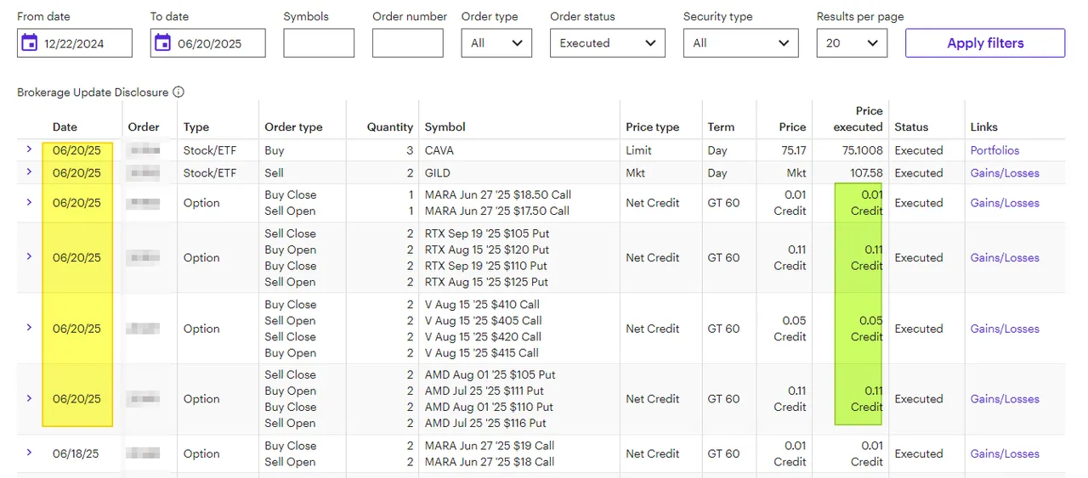1088x478 pixels.
Task: Expand the 06/18/25 MARA order row
Action: (x=29, y=453)
